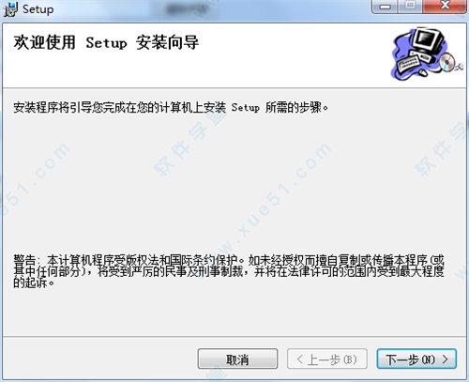
Task: Click the disabled 上一步(B) button
Action: 327,359
